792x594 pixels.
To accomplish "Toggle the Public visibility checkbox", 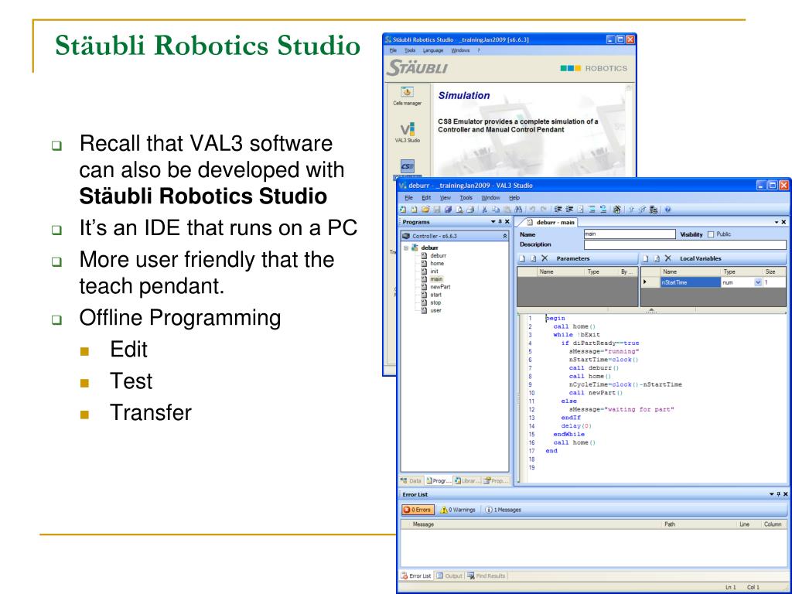I will (712, 234).
